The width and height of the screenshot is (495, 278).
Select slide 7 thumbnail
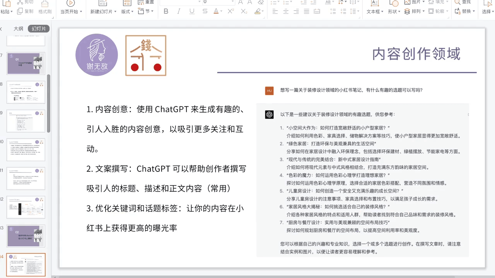pos(26,63)
